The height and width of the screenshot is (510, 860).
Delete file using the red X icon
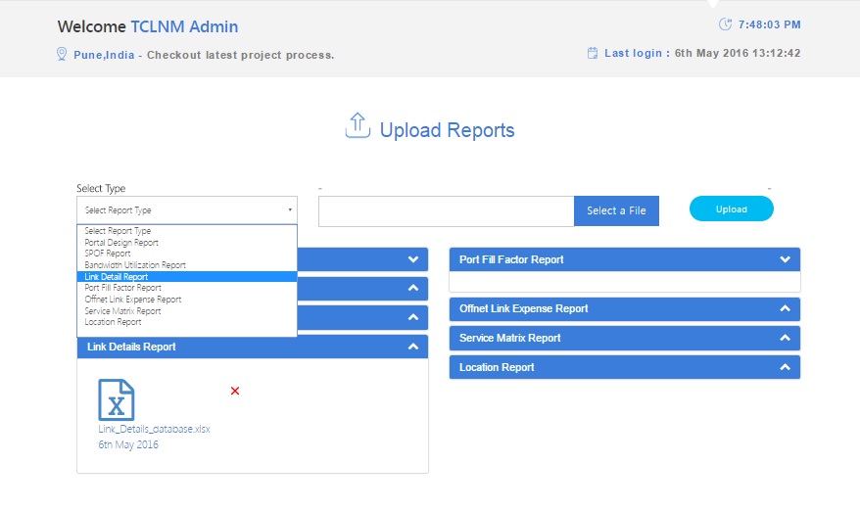point(235,391)
